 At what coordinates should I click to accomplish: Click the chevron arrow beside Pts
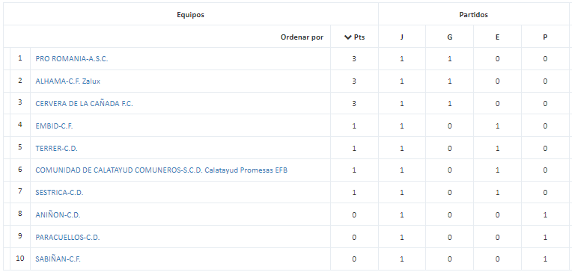click(347, 37)
